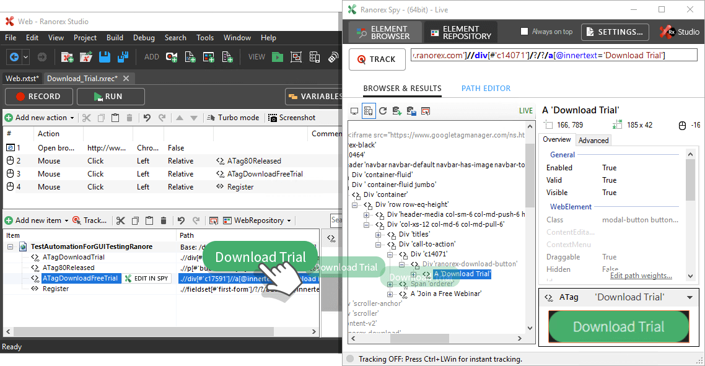Select the Open browser action row

pos(171,148)
